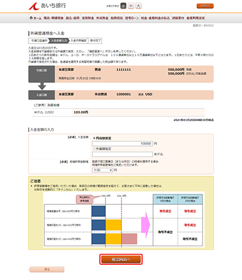Click the あいち銀行 logo

[47, 6]
